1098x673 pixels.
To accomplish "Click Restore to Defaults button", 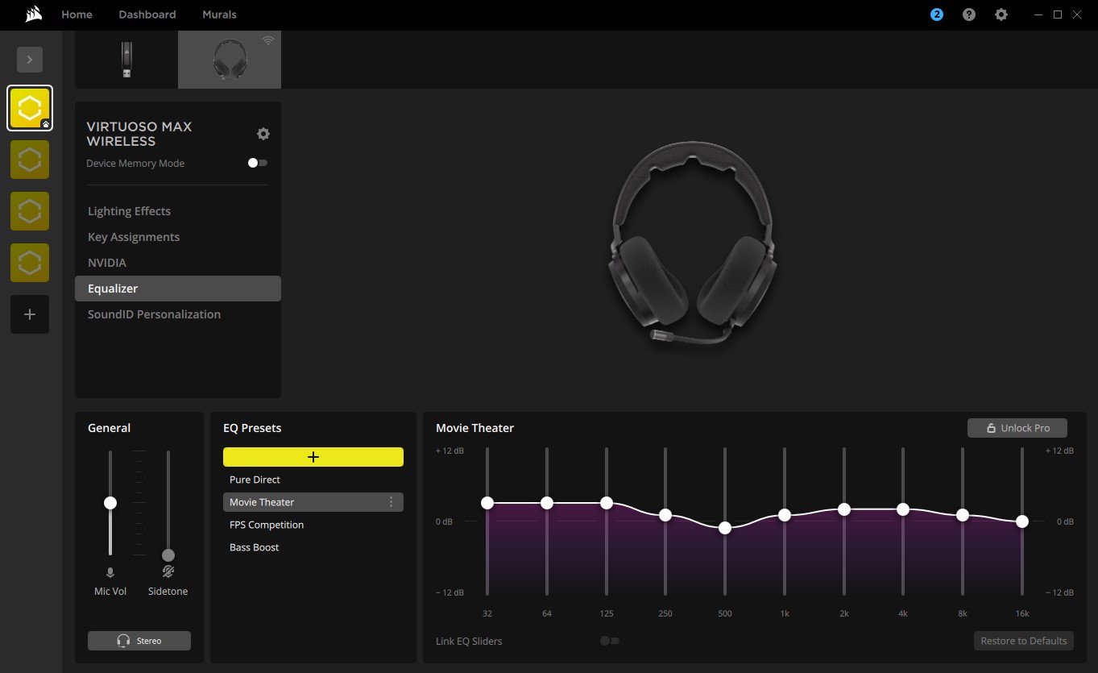I will [1024, 641].
